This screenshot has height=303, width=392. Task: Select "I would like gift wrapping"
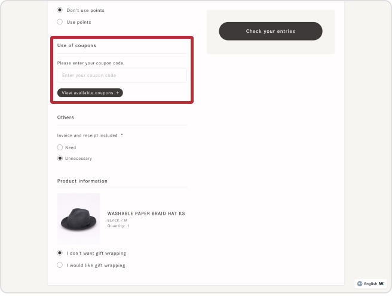click(x=60, y=265)
